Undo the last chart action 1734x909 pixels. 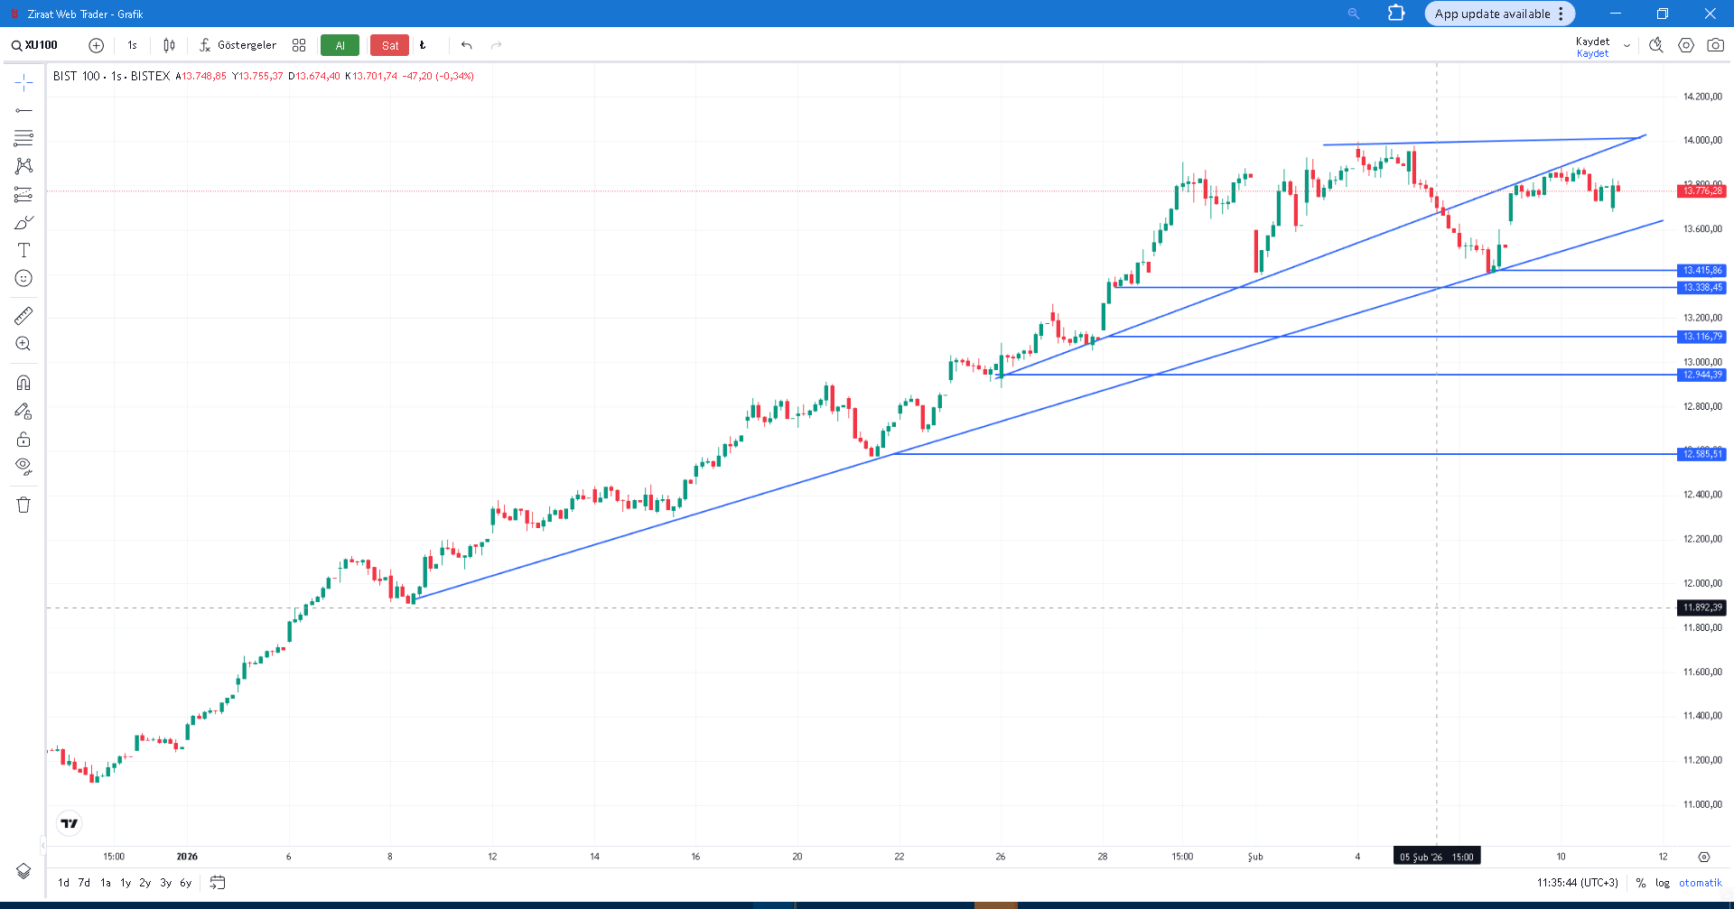tap(466, 45)
